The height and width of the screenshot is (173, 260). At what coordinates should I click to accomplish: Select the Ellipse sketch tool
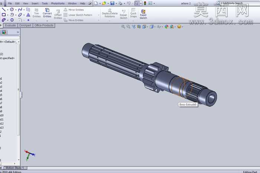[20, 15]
